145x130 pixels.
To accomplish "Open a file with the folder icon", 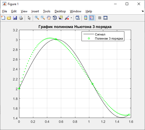I will [9, 18].
